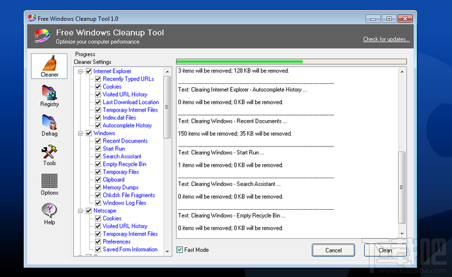Minimize the Free Windows Cleanup Tool window
This screenshot has height=277, width=452.
point(373,19)
